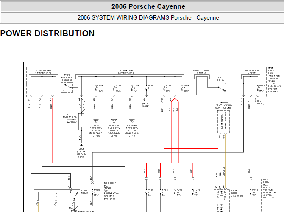
Task: Click the "FUSE 3 60A" label
Action: pos(136,88)
